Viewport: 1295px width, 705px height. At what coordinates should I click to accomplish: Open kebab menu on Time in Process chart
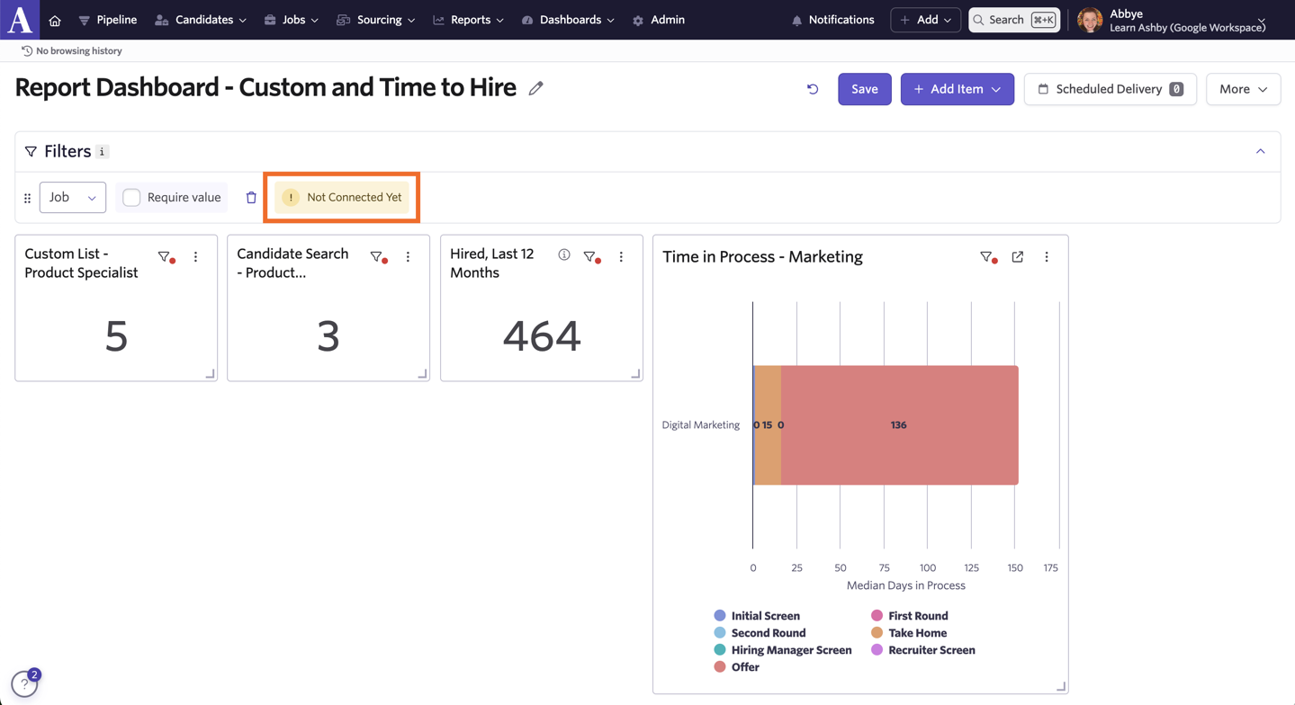[x=1047, y=257]
